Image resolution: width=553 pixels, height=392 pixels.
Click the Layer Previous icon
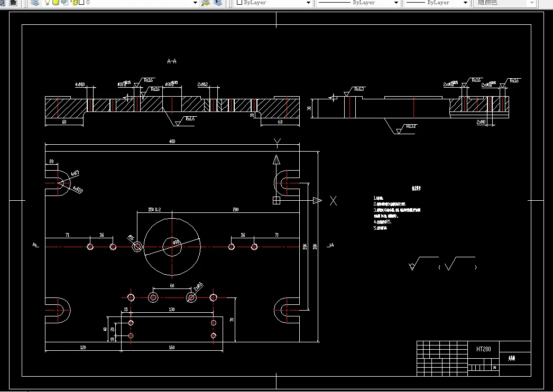[218, 3]
